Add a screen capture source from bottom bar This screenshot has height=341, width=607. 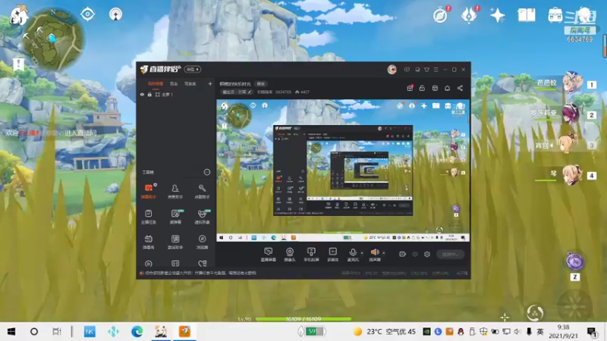[x=269, y=255]
